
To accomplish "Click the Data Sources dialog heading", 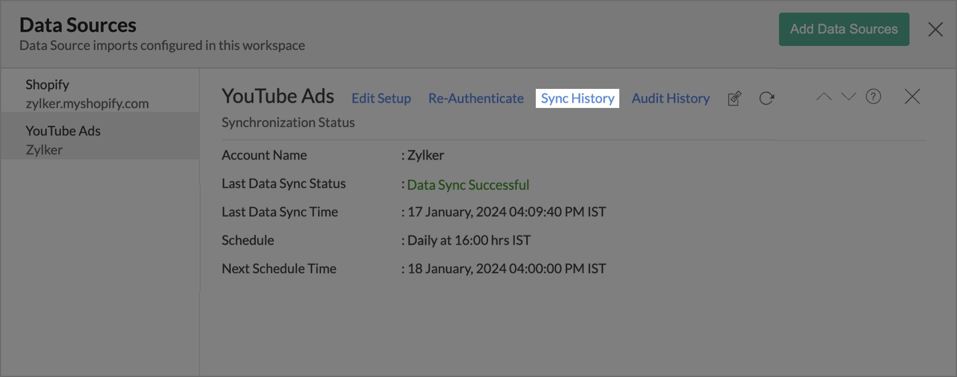I will [78, 25].
